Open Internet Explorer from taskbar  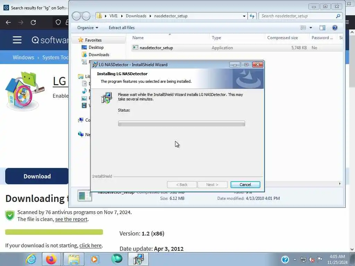[x=31, y=259]
